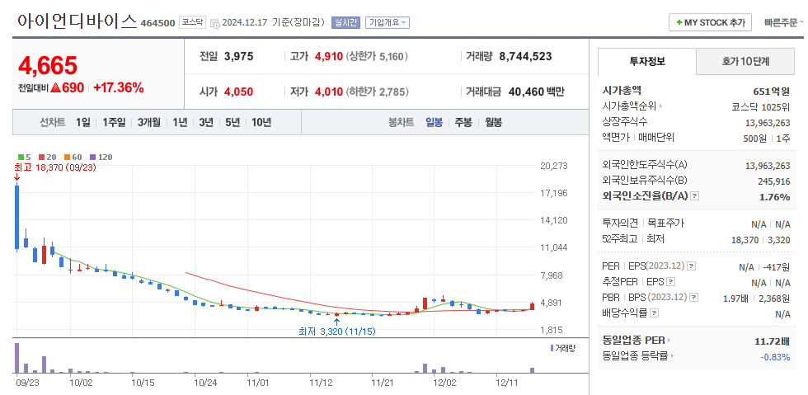Viewport: 808px width, 395px height.
Task: Click the 전일 value 3,975
Action: pos(238,56)
